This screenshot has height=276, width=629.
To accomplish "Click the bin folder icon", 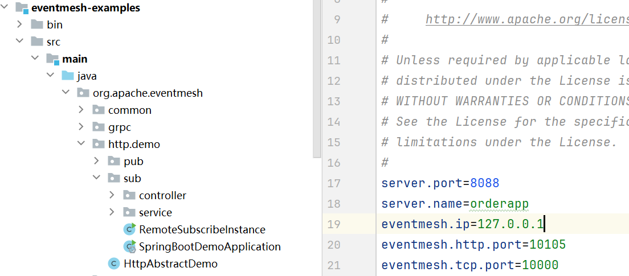I will pyautogui.click(x=37, y=24).
